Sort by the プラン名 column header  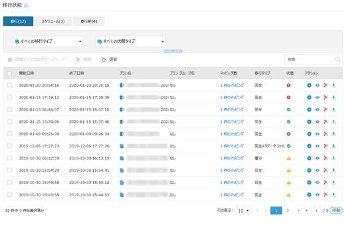coord(126,73)
